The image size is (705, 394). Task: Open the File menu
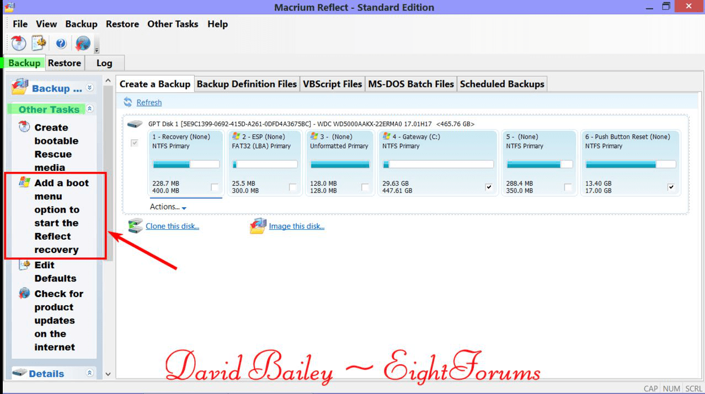pos(20,24)
